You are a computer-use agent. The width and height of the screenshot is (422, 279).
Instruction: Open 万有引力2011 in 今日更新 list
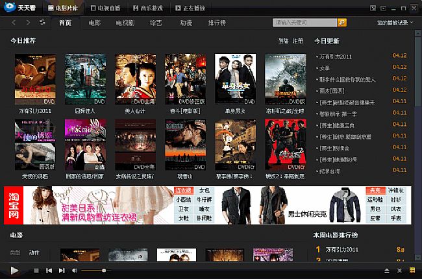pos(336,56)
